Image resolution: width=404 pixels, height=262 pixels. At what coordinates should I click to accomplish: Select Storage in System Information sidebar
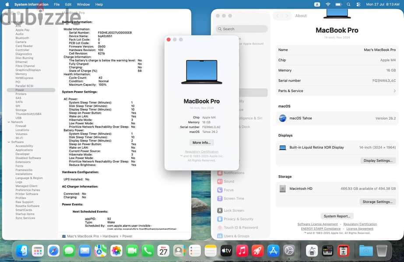point(21,110)
